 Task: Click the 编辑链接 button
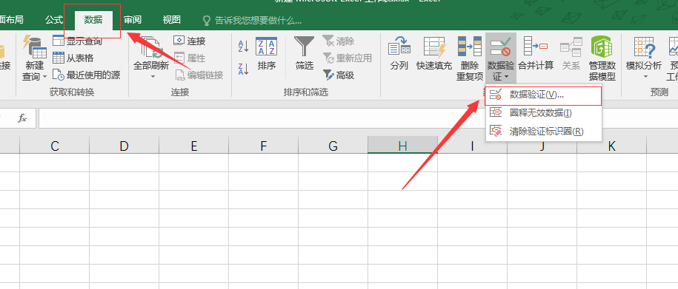(199, 75)
